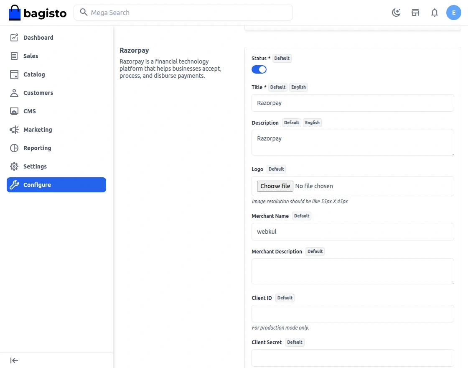Toggle dark mode moon icon
Viewport: 468px width, 368px height.
pyautogui.click(x=396, y=13)
